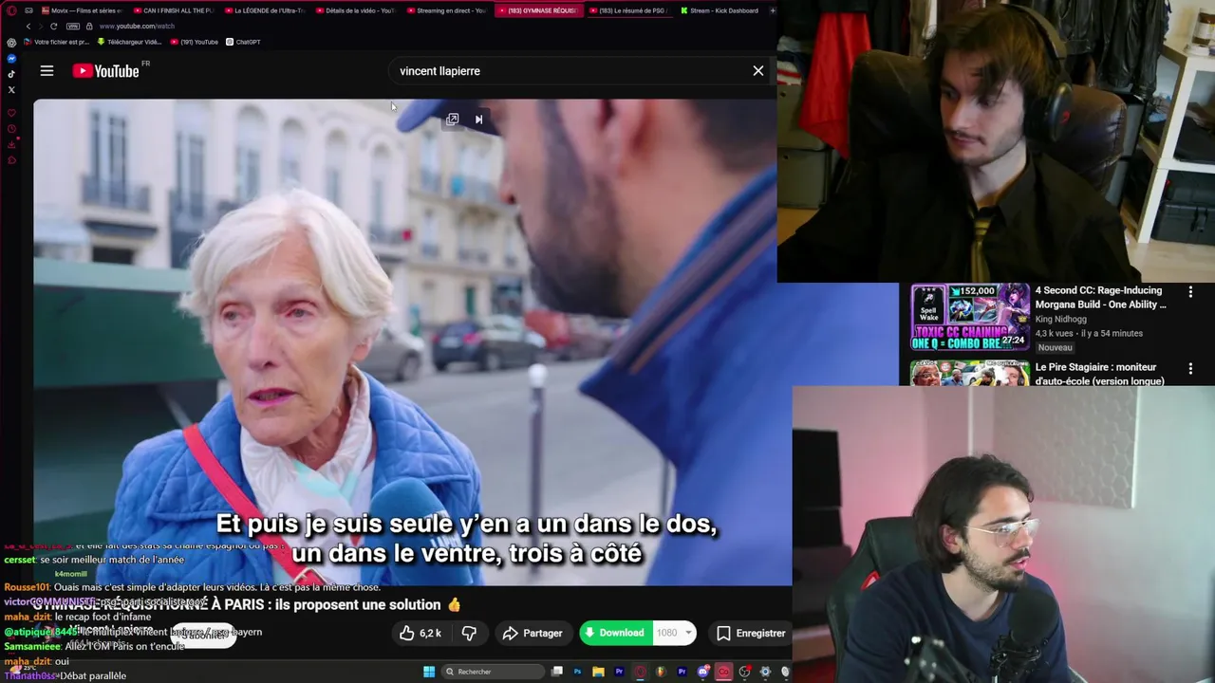This screenshot has width=1215, height=683.
Task: Click the address bar youtube.com/watch URL
Action: (x=137, y=27)
